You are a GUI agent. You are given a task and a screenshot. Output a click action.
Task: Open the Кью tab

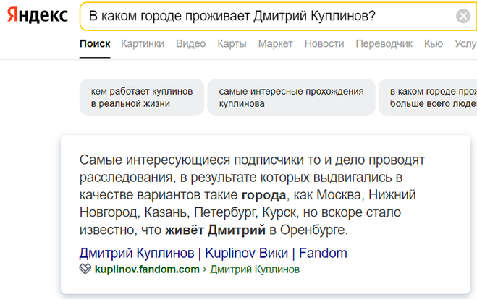434,44
